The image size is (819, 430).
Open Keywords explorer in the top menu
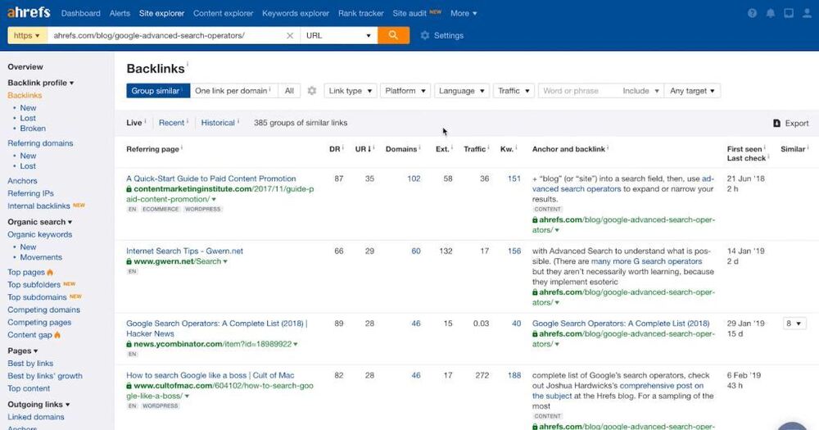[296, 13]
